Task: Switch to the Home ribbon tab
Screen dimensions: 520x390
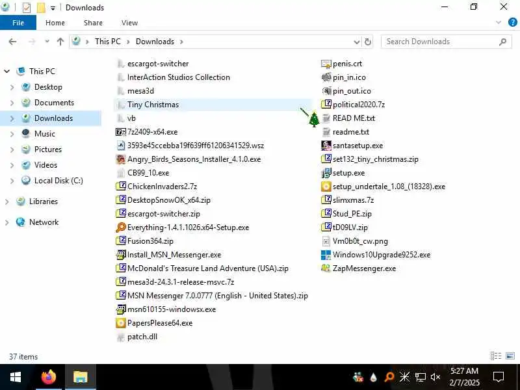Action: point(55,23)
